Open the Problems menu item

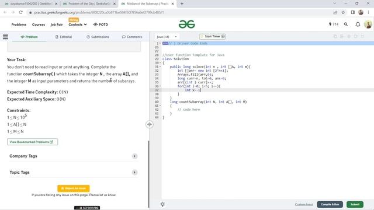pos(19,24)
